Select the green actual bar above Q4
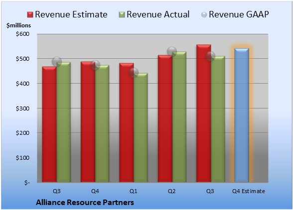The image size is (293, 210). tap(102, 123)
